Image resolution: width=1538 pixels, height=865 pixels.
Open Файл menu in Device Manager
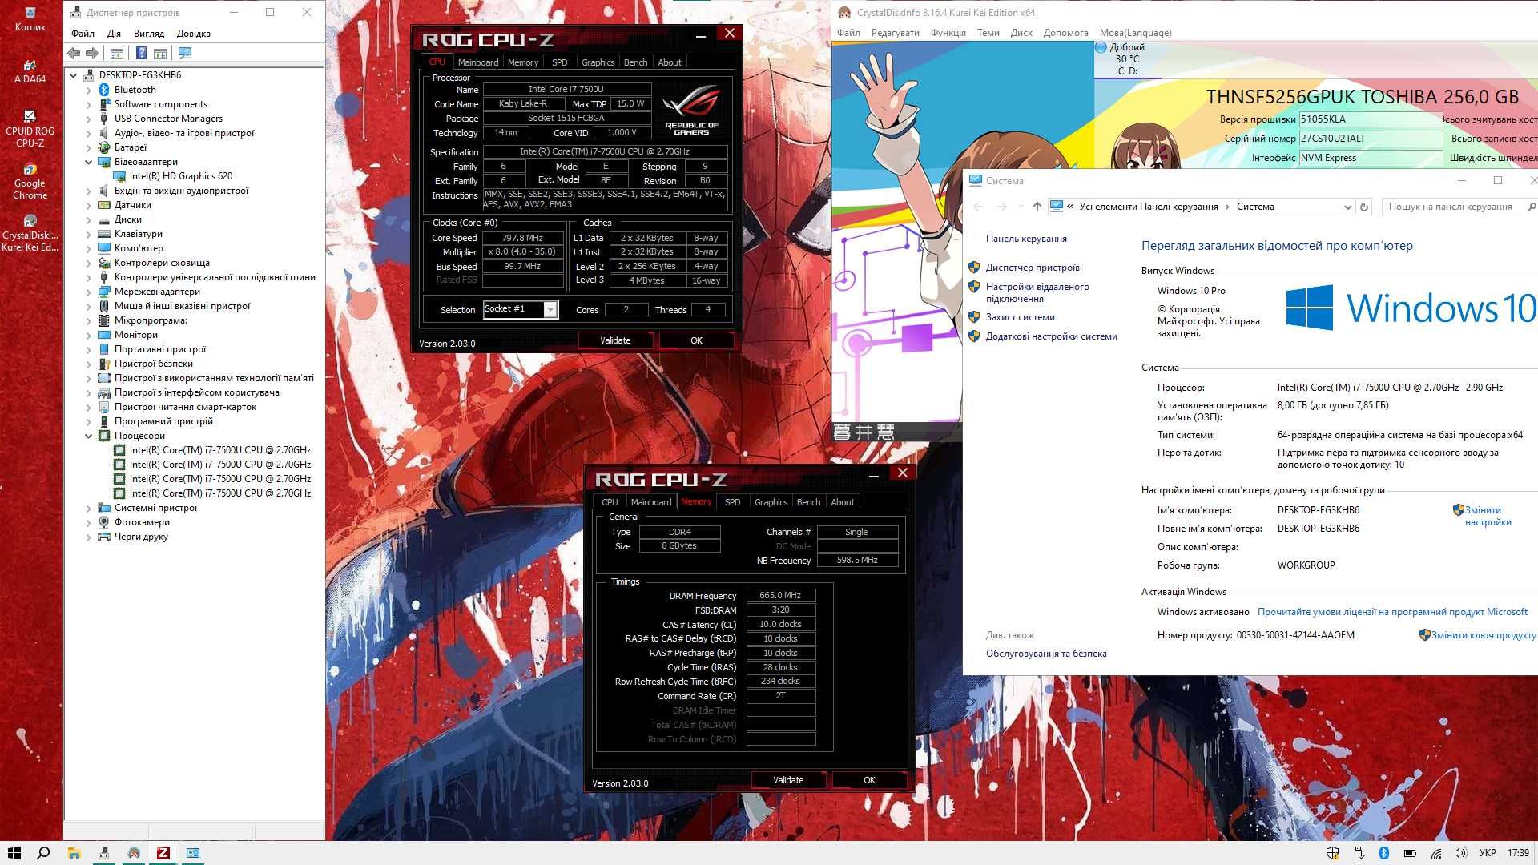83,34
